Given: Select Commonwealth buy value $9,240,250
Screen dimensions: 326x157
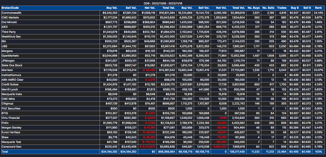Looking at the screenshot, I should click(111, 13).
